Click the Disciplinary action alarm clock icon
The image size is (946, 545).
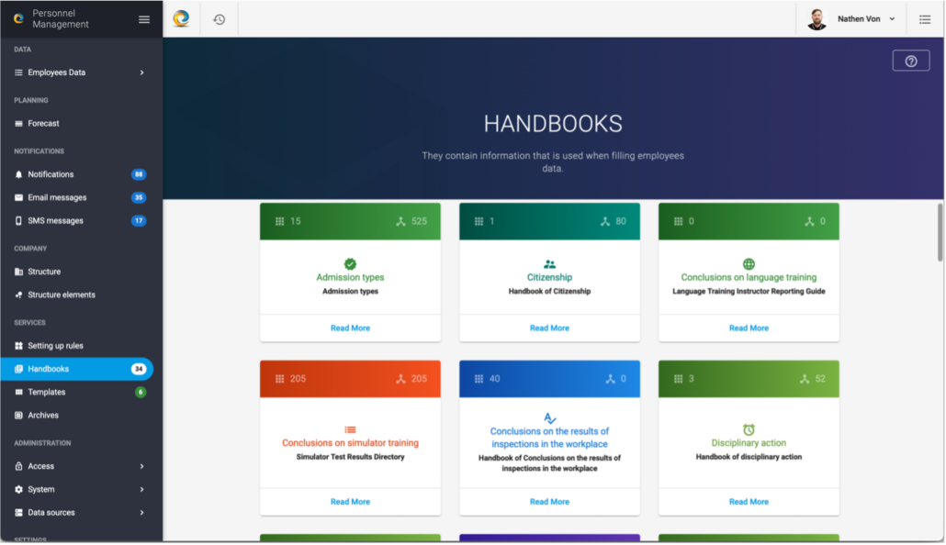click(749, 429)
